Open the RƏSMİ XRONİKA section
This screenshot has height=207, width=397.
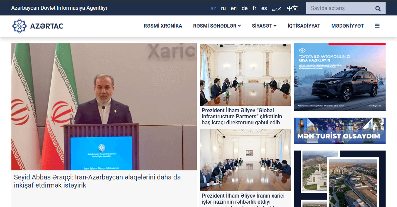coord(163,26)
